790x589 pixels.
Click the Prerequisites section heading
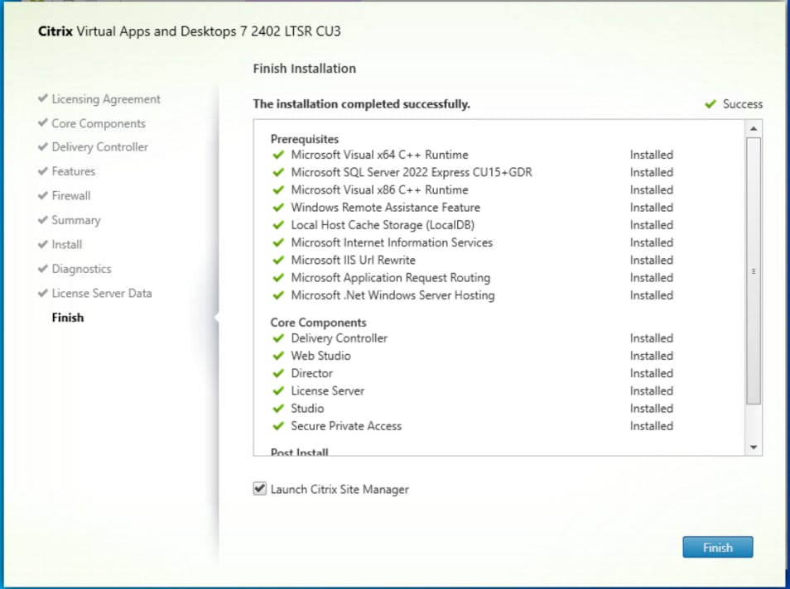(304, 139)
